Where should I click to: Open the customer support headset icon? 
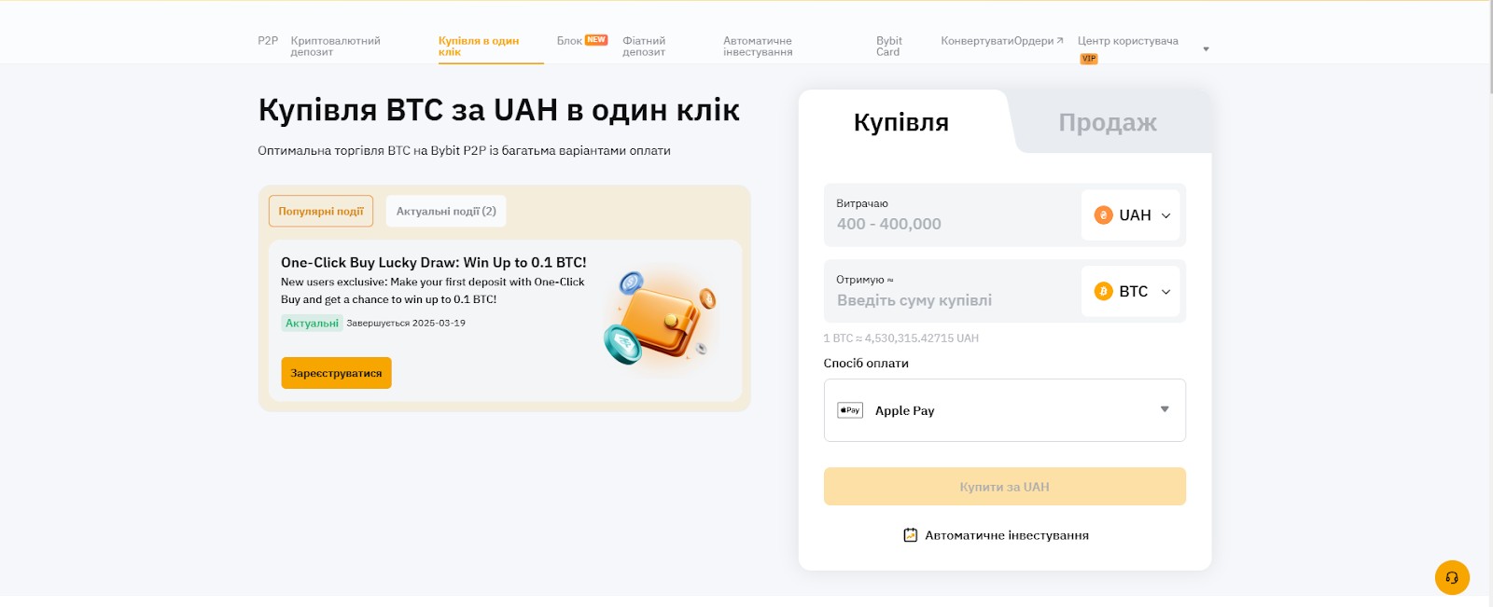point(1452,577)
